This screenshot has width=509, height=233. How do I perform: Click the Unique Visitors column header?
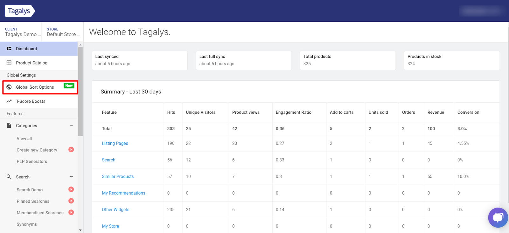coord(201,112)
